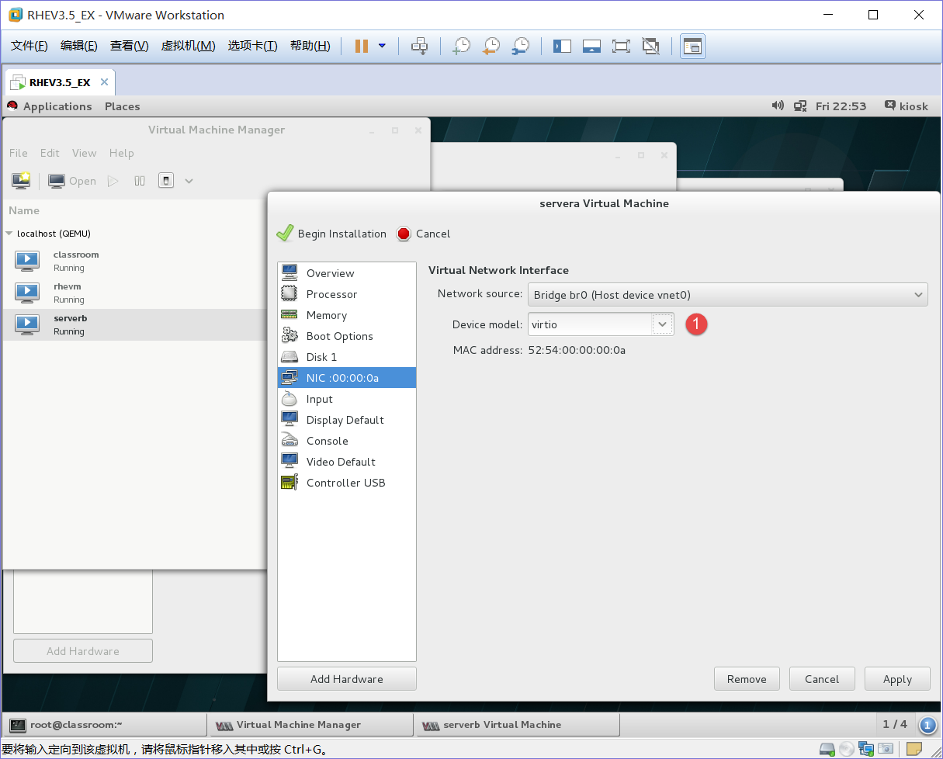Click the network status icon in top bar
Viewport: 943px width, 759px height.
tap(800, 106)
